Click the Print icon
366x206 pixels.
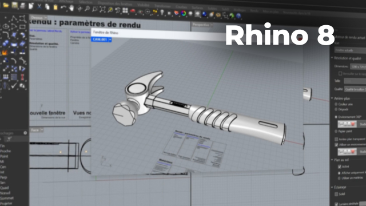pyautogui.click(x=23, y=6)
